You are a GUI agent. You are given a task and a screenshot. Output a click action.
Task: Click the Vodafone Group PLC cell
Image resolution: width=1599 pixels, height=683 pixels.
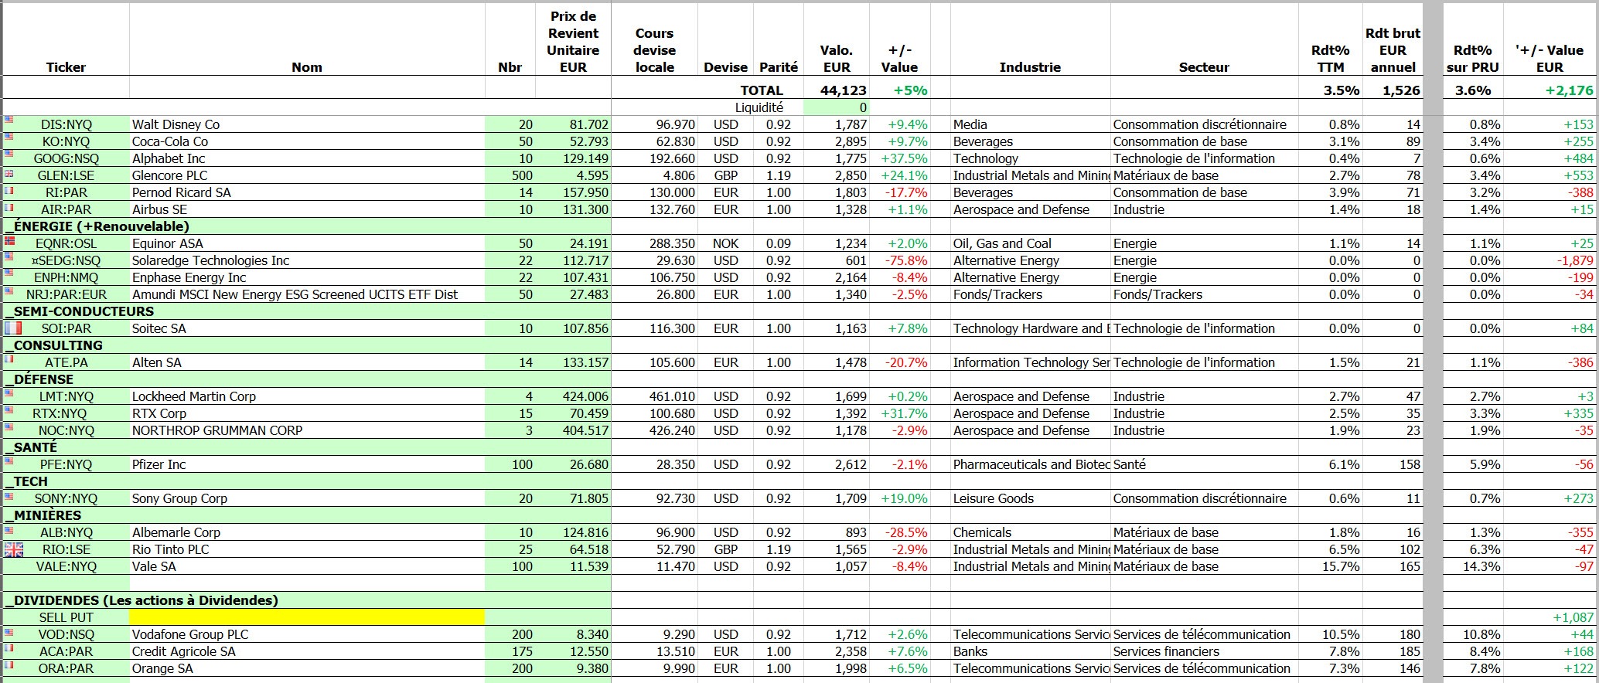[307, 634]
